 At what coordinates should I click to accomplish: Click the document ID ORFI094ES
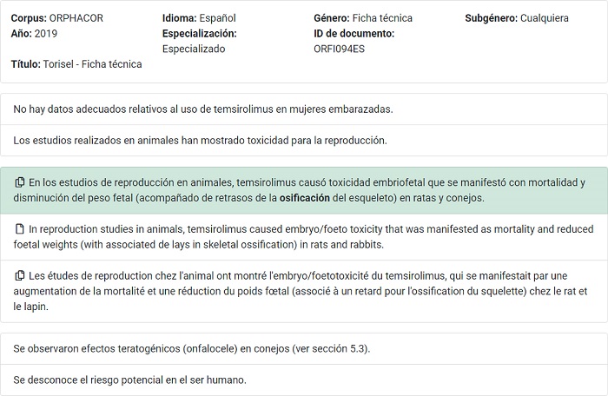(340, 49)
